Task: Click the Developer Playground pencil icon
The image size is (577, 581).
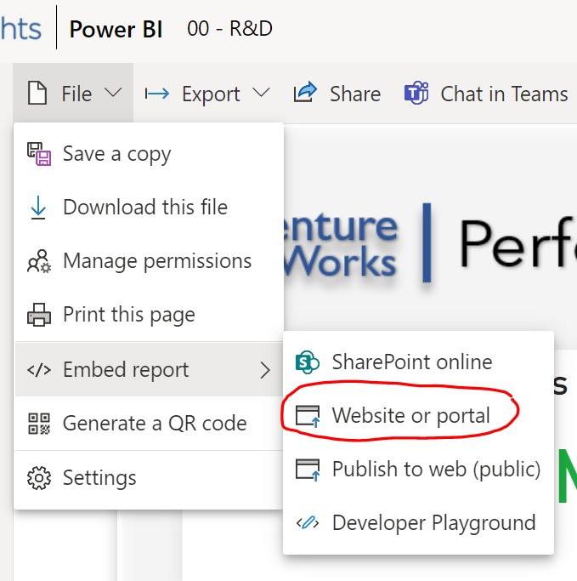Action: coord(308,523)
